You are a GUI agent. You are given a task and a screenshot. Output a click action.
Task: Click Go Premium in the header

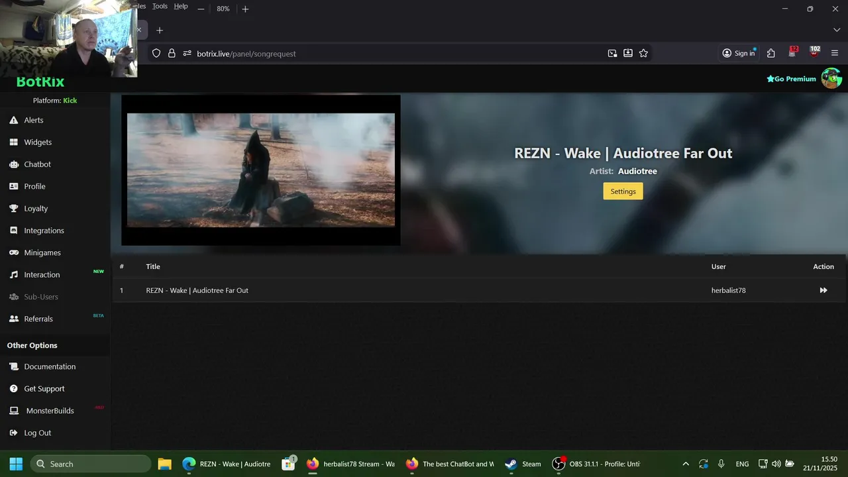click(x=791, y=79)
